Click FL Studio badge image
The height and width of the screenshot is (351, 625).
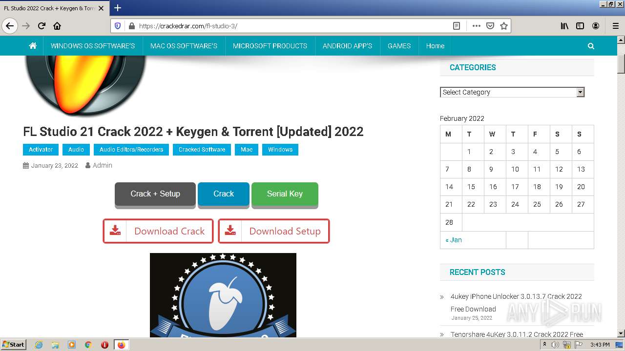[x=223, y=295]
